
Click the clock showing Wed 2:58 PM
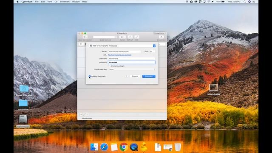(234, 2)
